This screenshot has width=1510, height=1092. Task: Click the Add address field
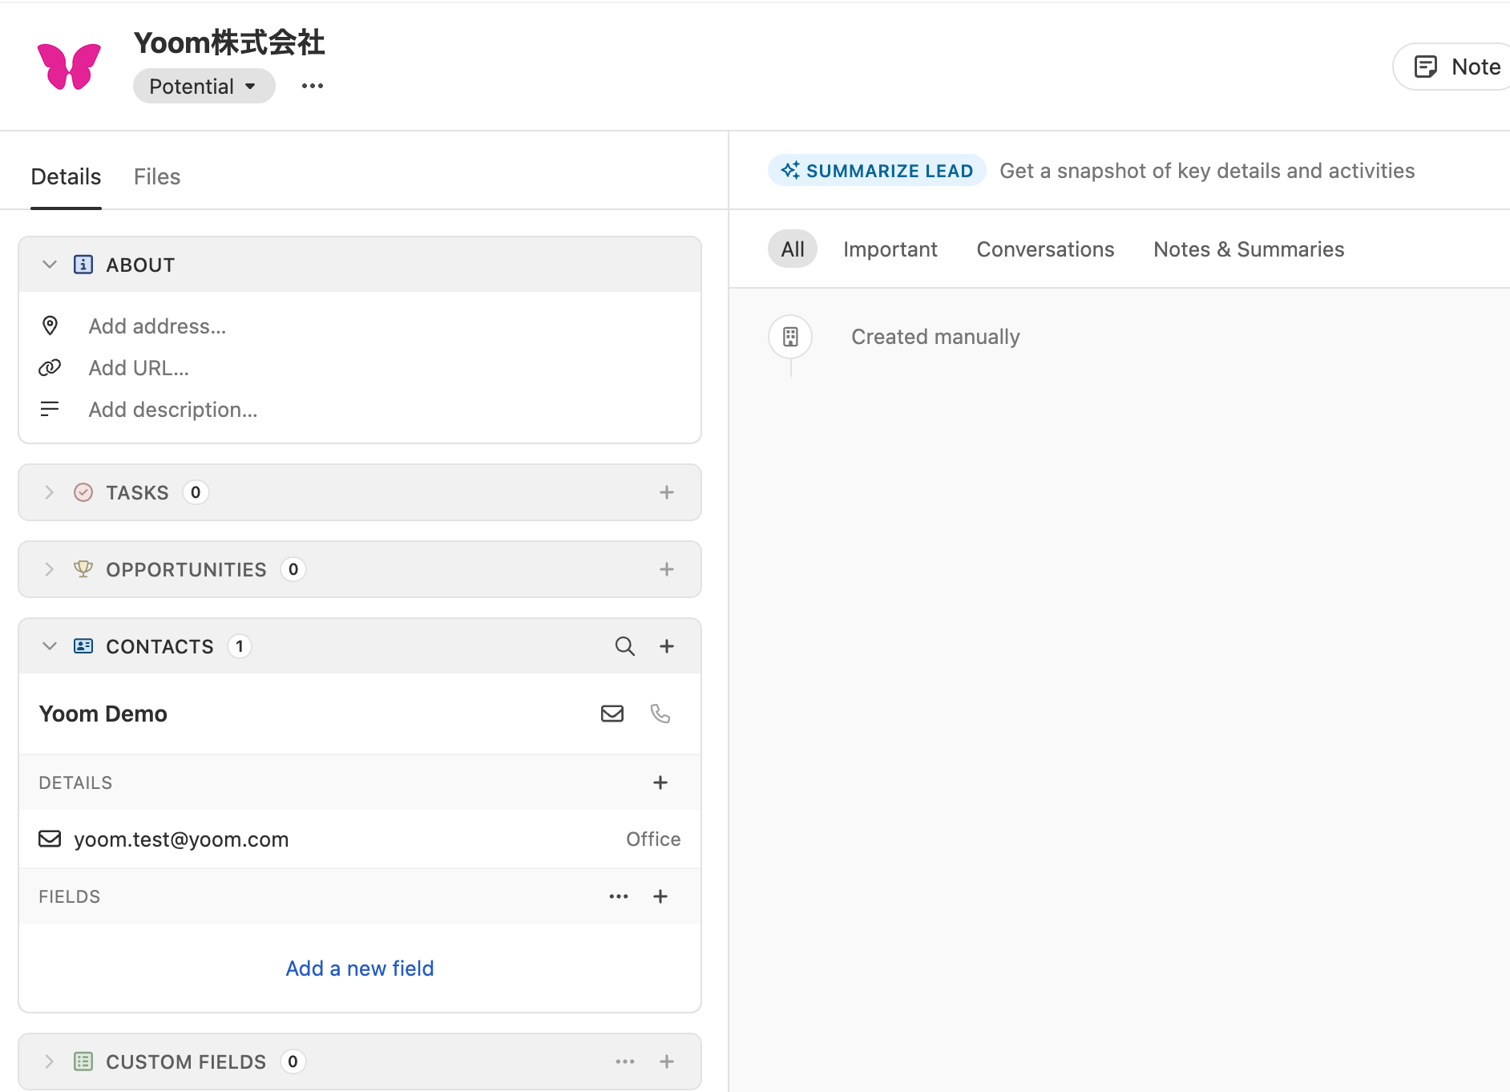click(157, 326)
